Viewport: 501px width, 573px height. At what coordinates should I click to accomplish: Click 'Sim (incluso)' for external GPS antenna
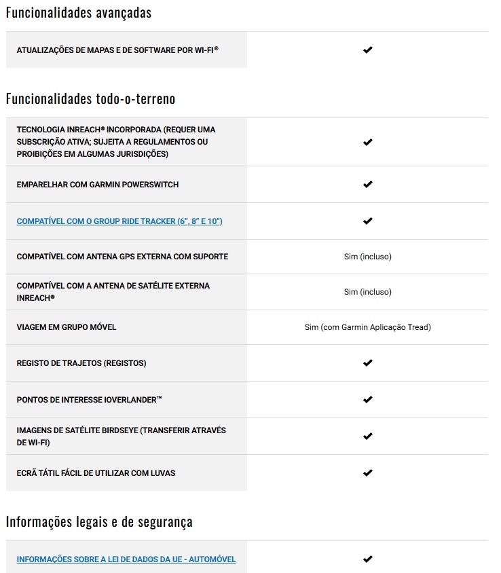[367, 257]
